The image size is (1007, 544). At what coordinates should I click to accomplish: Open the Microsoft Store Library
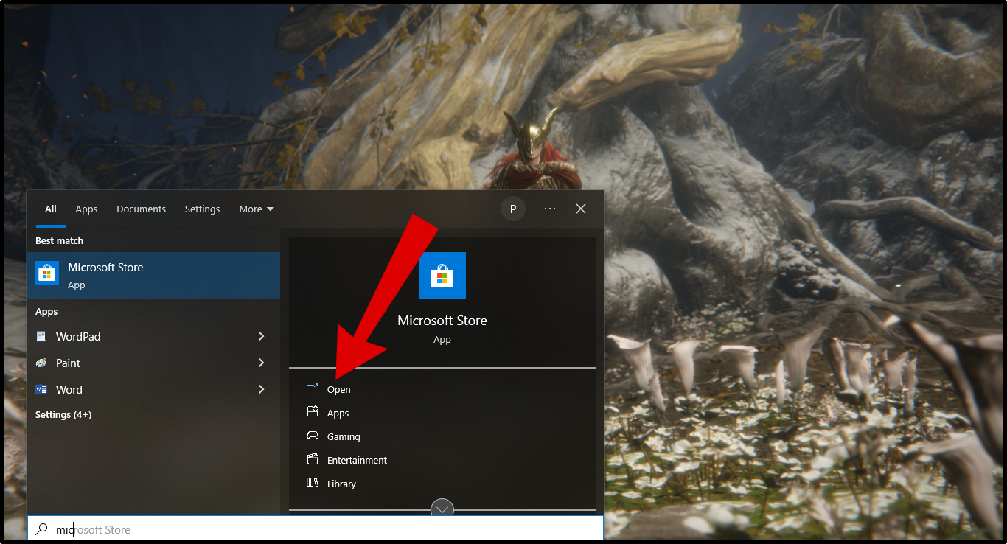tap(341, 484)
